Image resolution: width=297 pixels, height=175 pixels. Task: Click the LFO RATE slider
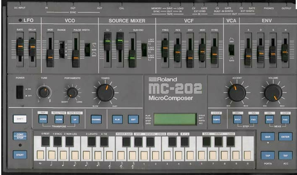[x=20, y=47]
